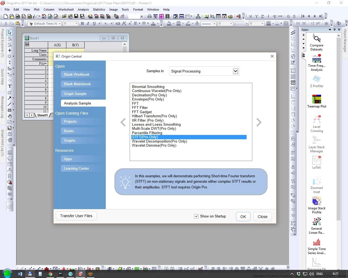The height and width of the screenshot is (278, 348).
Task: Select the Text tool in Tools bar
Action: click(10, 86)
